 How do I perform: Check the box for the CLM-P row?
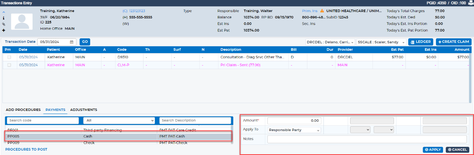[9, 65]
